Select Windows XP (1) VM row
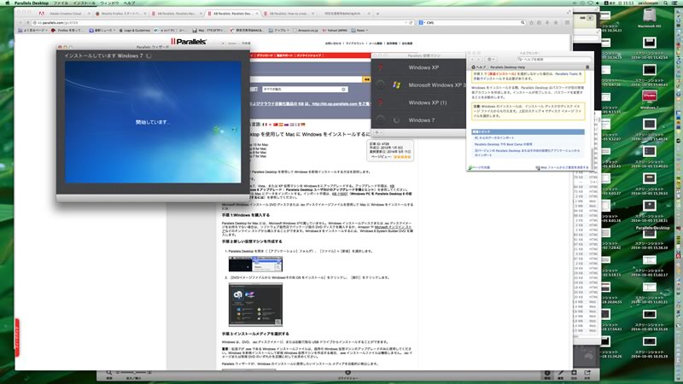 coord(418,102)
